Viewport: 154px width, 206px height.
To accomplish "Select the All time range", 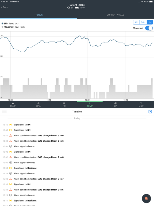I will (136, 22).
